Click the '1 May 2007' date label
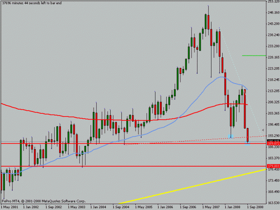The image size is (280, 210). point(211,207)
